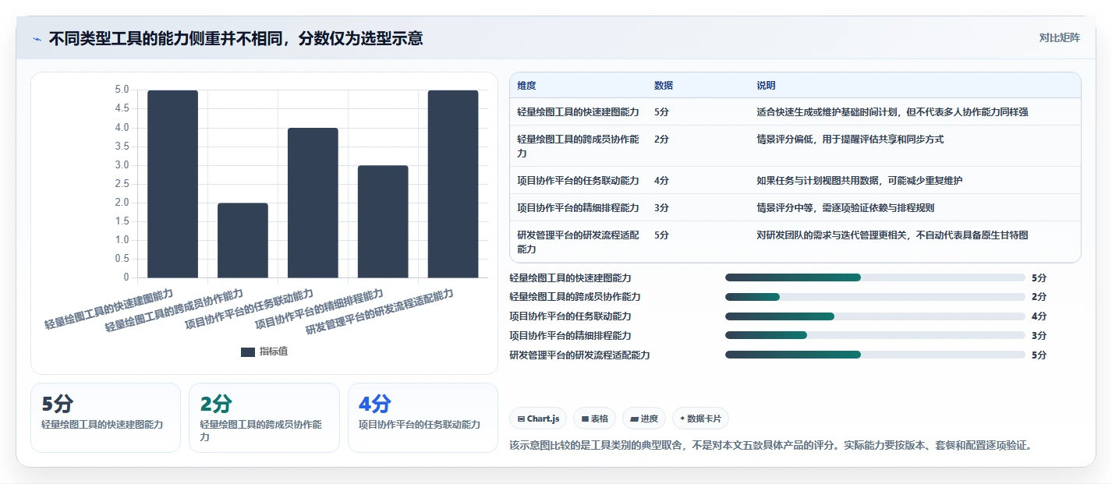Click table cell 轻量绘图工具的快速建图能力
1112x484 pixels.
578,112
